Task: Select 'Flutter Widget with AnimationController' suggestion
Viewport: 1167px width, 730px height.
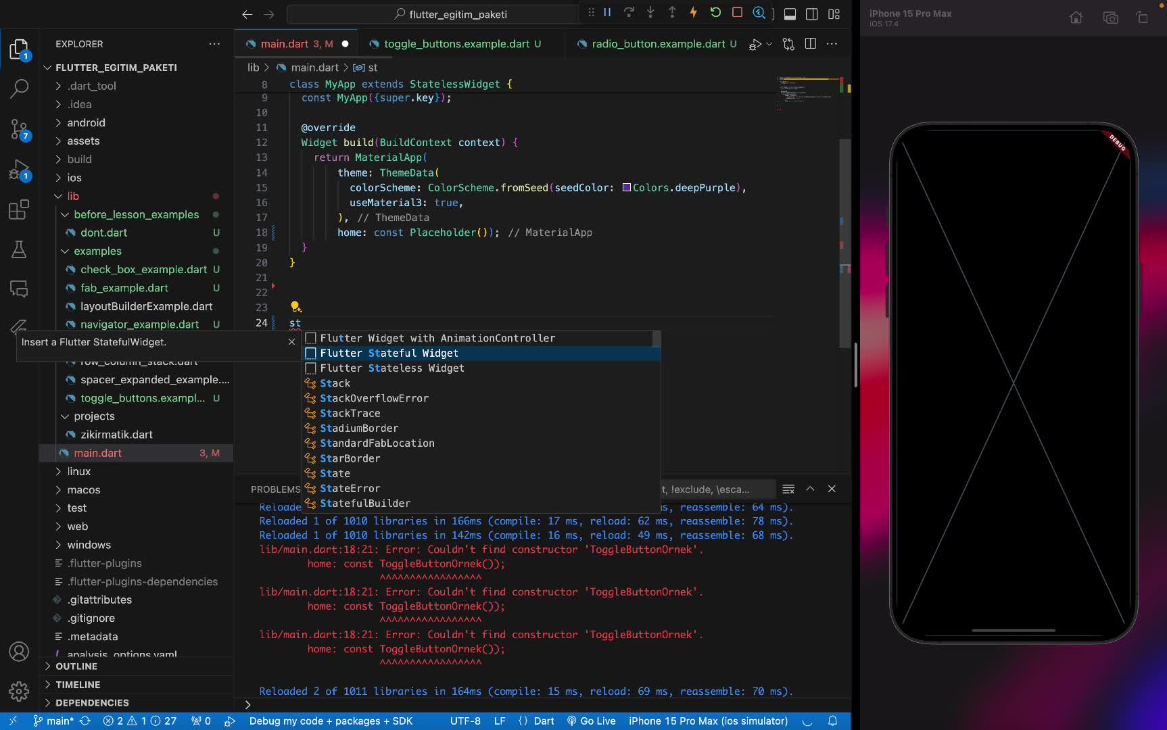Action: 481,338
